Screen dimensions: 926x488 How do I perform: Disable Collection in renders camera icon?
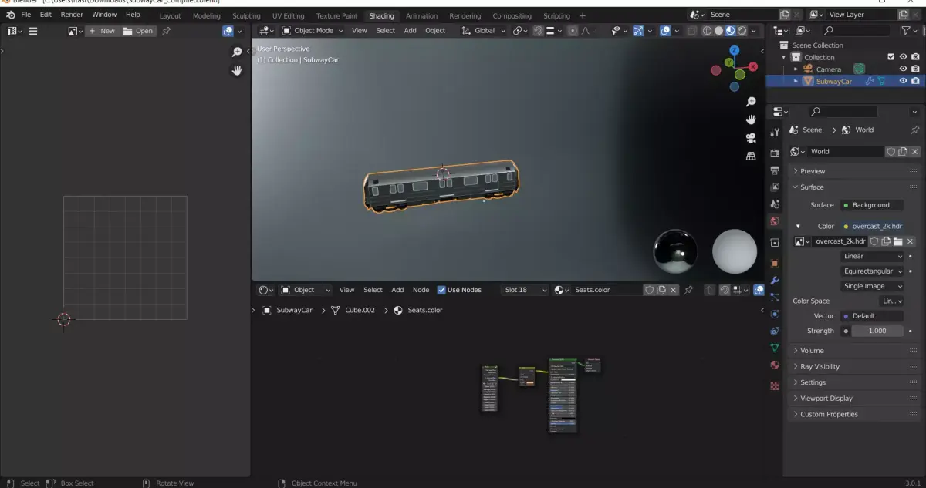click(916, 57)
